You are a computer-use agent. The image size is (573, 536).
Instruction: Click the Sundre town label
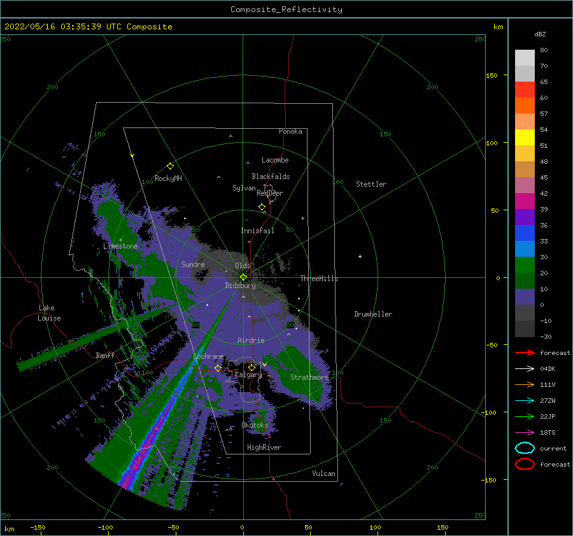tap(194, 264)
